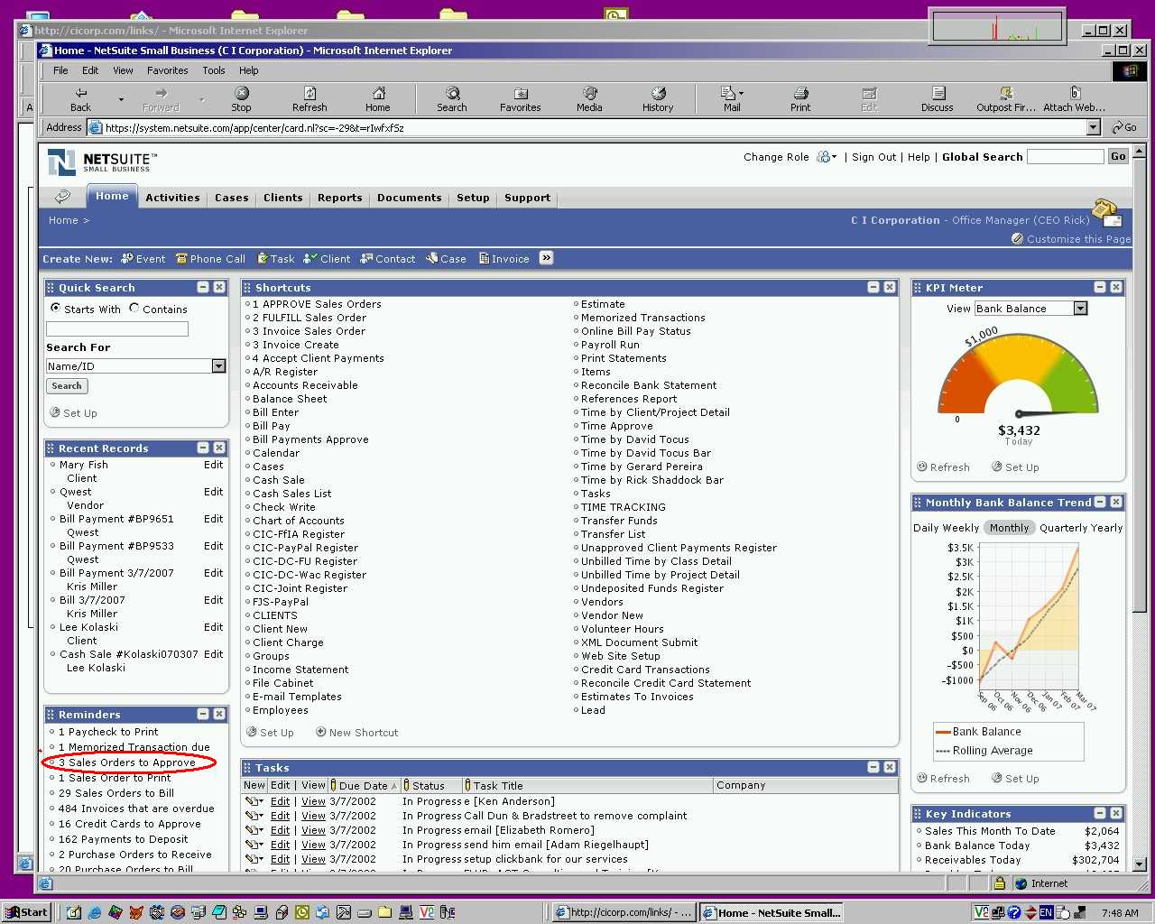Switch trend chart to Monthly view

pyautogui.click(x=1009, y=528)
